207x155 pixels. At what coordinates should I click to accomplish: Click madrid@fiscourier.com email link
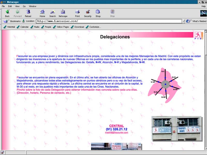117,133
